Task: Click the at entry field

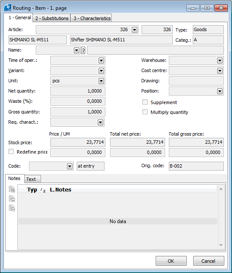Action: tap(90, 166)
